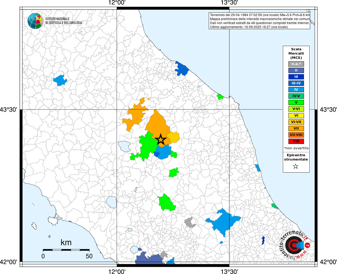Select the V-VI legend swatch
This screenshot has height=274, width=337.
(x=296, y=109)
